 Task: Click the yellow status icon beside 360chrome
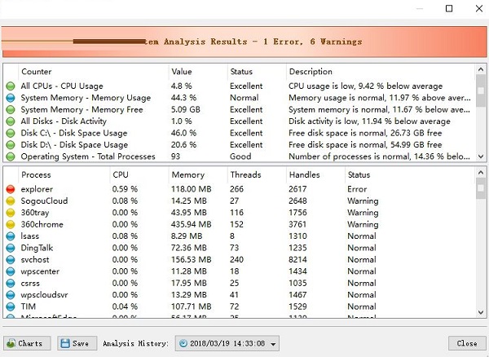11,224
